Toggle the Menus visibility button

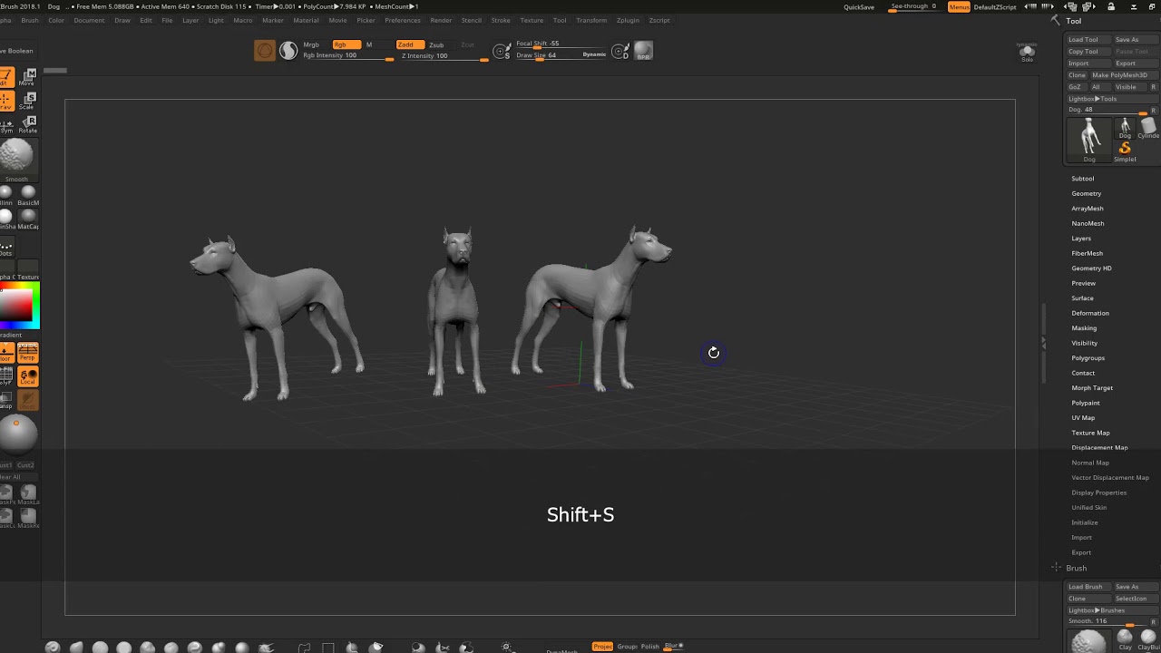(x=959, y=6)
